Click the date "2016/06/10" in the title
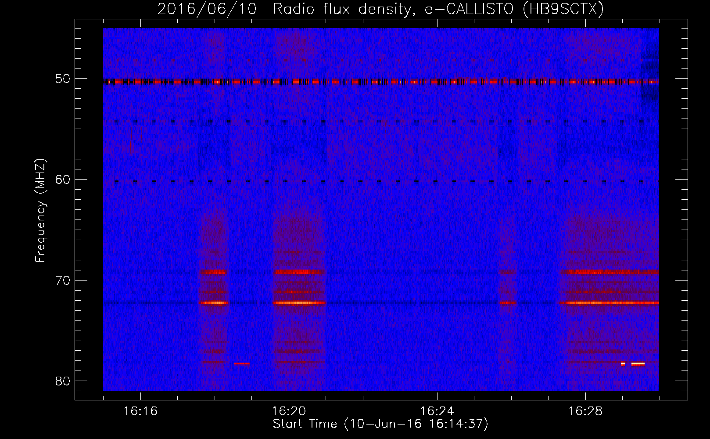710x439 pixels. 207,9
